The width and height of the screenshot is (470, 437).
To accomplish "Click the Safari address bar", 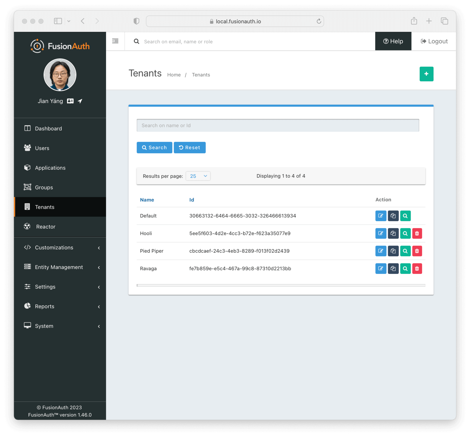I will click(235, 21).
